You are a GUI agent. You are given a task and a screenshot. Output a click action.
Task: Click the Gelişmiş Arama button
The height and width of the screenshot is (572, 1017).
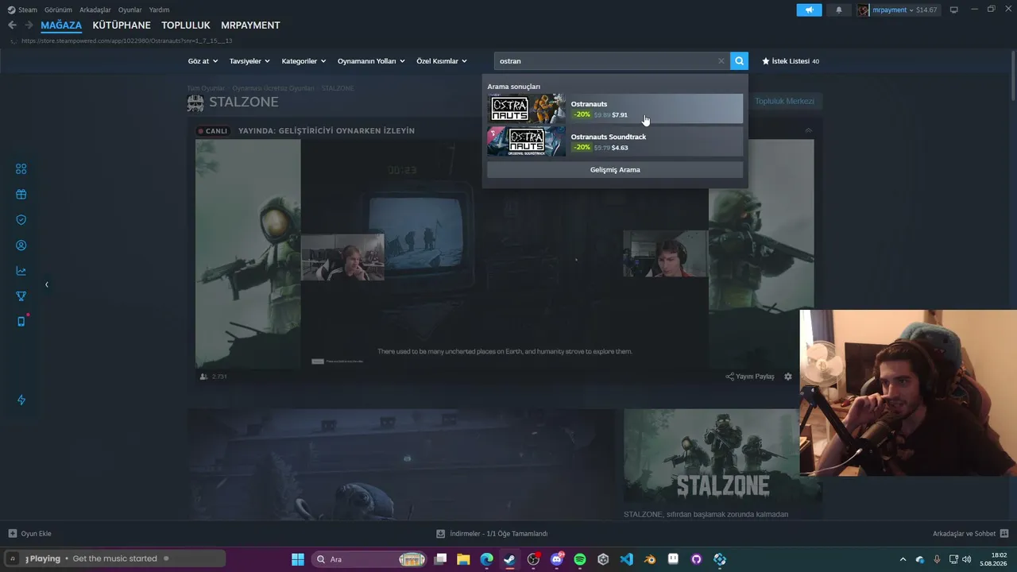pyautogui.click(x=615, y=170)
